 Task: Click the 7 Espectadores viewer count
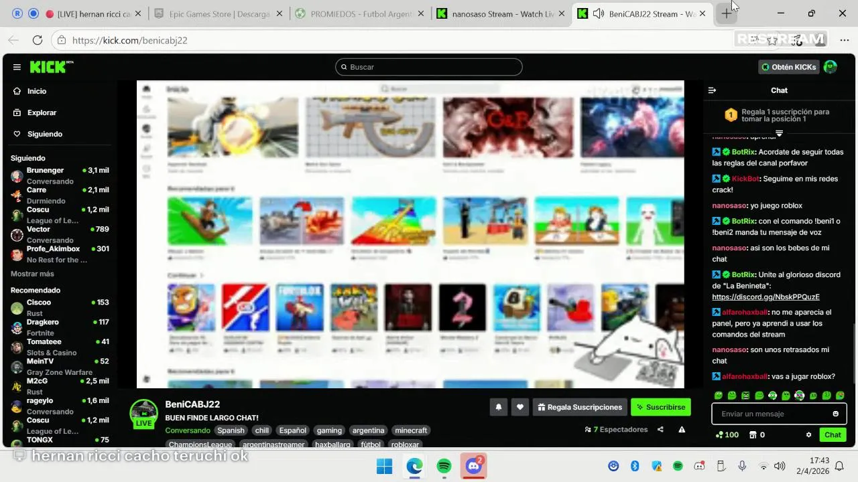pyautogui.click(x=616, y=430)
